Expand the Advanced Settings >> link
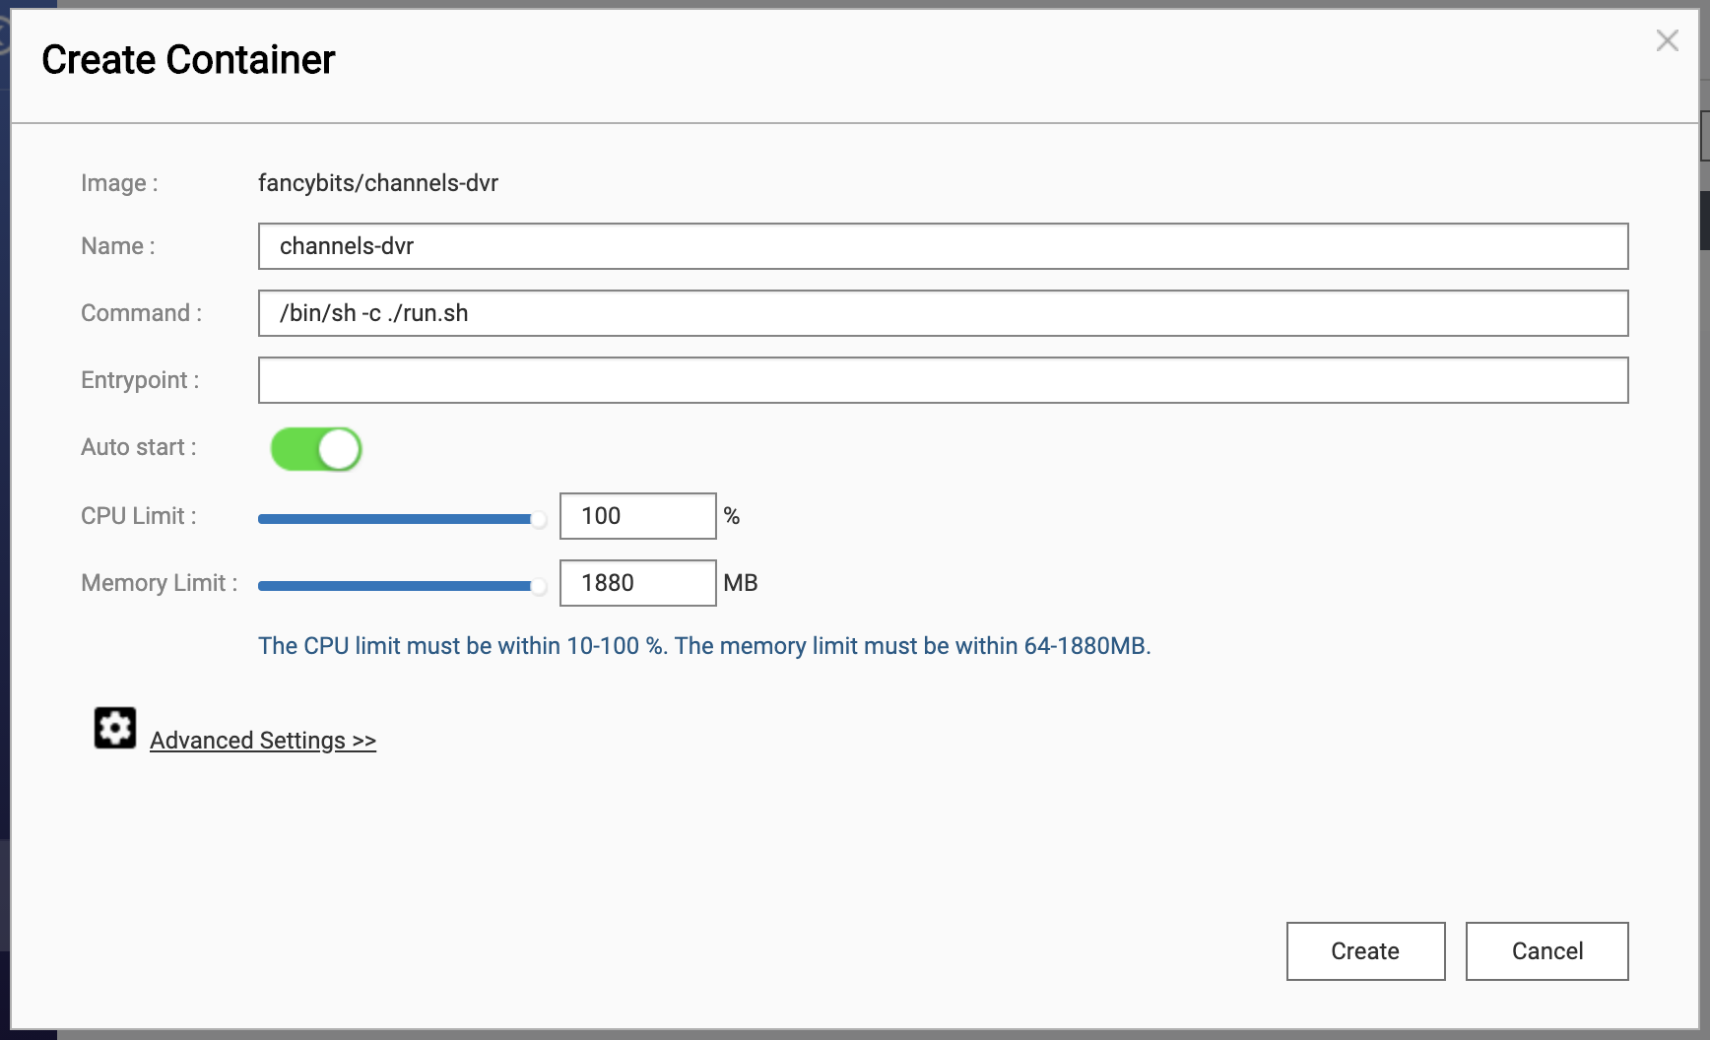The height and width of the screenshot is (1040, 1710). tap(263, 741)
